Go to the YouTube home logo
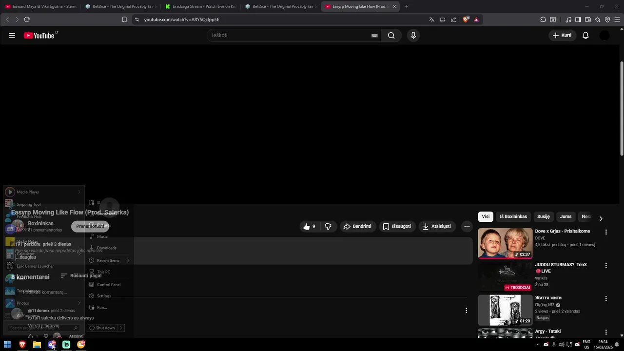The image size is (624, 351). point(39,35)
